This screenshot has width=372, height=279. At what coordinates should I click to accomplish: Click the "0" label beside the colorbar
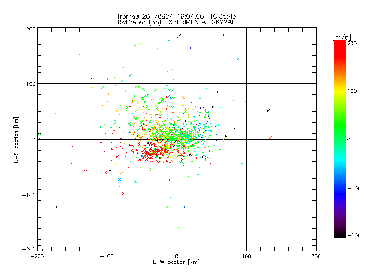(x=349, y=139)
